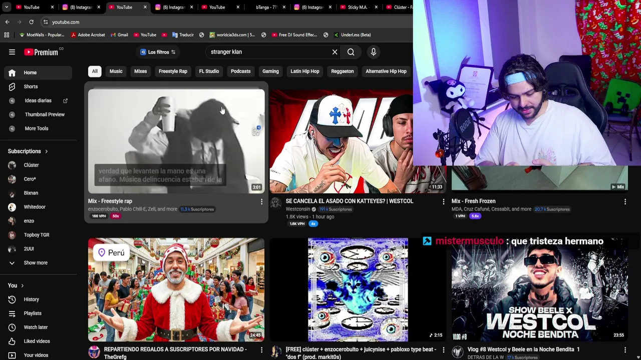Screen dimensions: 641x360
Task: Open options menu for REPARTIENDO REGALOS video
Action: (x=261, y=350)
